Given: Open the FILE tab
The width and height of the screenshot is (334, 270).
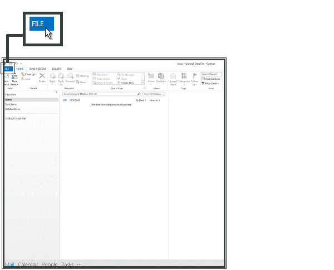Looking at the screenshot, I should click(x=8, y=69).
